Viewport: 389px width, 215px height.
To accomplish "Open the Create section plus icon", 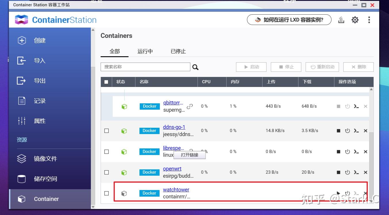I will click(x=22, y=40).
